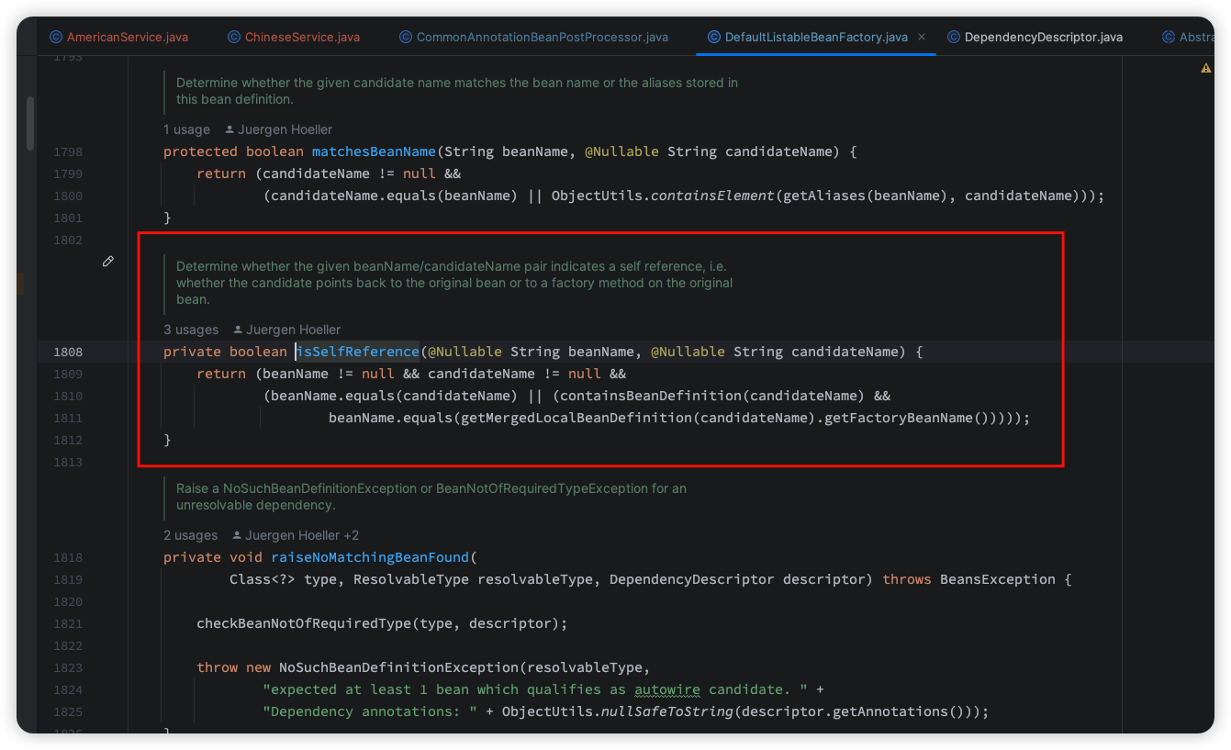This screenshot has height=750, width=1231.
Task: Click the raiseNoMatchingBeanFound method name
Action: (x=370, y=557)
